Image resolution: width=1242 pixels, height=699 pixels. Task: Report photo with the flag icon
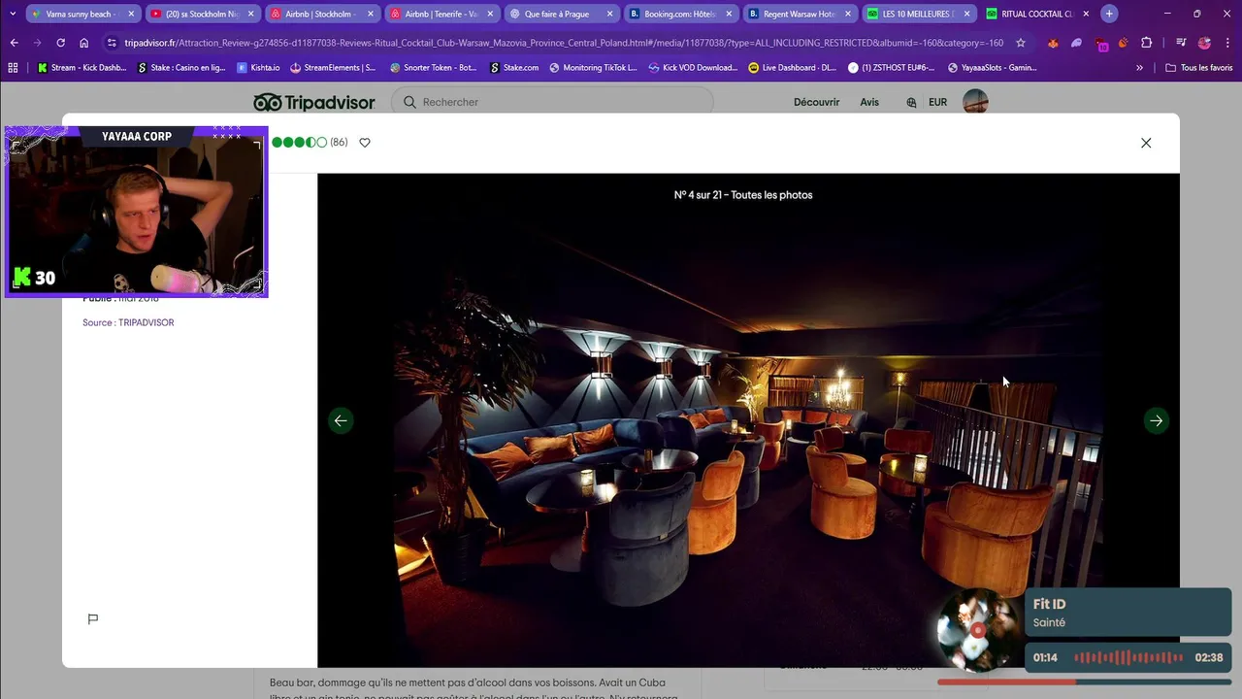click(x=93, y=619)
